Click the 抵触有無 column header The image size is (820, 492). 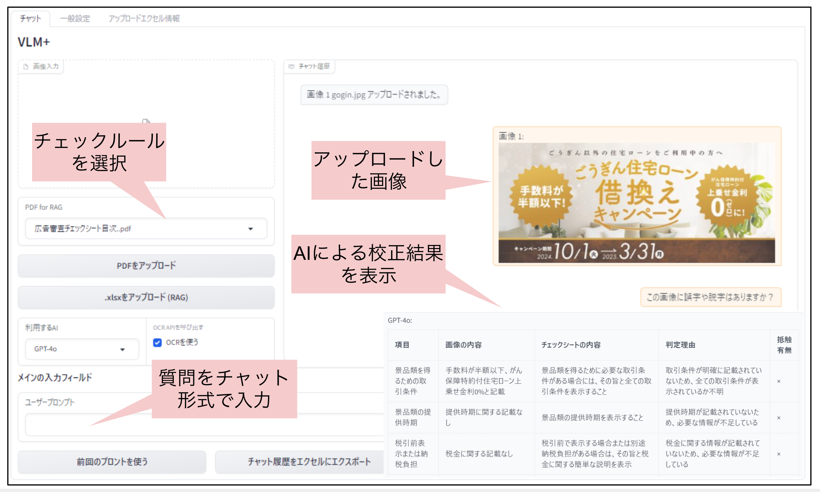coord(784,345)
